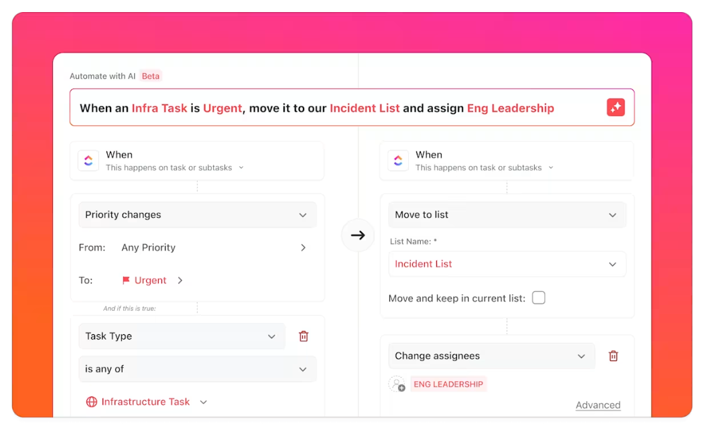The height and width of the screenshot is (426, 705).
Task: Expand the From Any Priority option
Action: coord(303,248)
